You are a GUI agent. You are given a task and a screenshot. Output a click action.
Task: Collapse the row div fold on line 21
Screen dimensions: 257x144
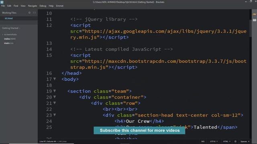pos(55,103)
